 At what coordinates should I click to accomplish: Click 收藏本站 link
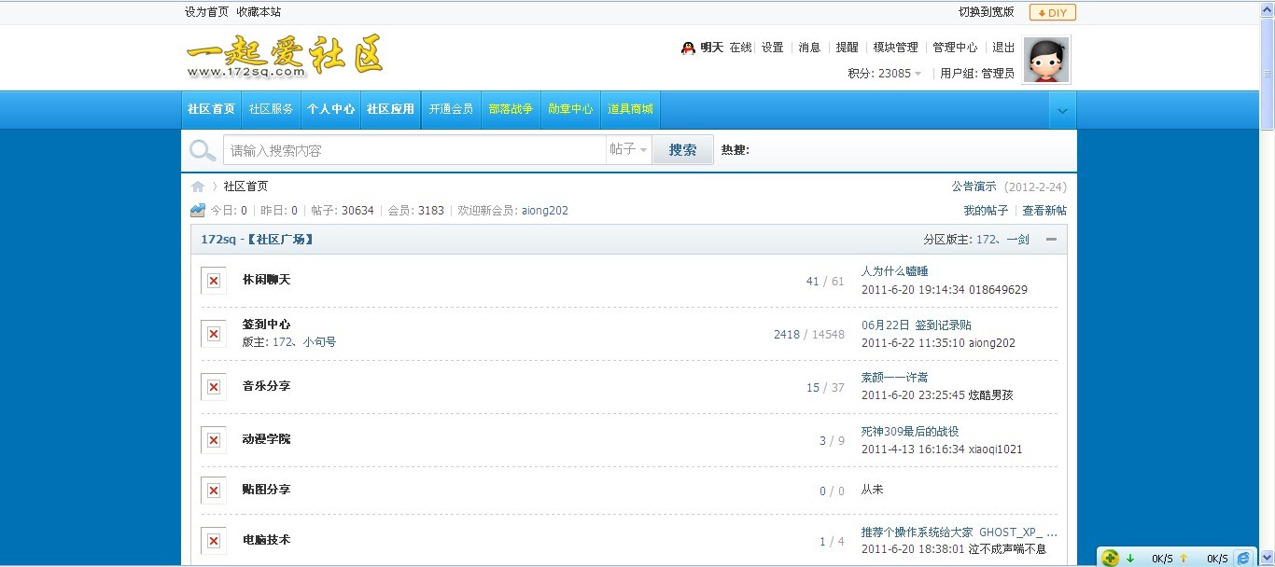pyautogui.click(x=259, y=12)
